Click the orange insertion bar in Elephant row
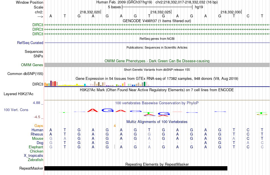Screen dimensions: 270x175 (x=115, y=147)
